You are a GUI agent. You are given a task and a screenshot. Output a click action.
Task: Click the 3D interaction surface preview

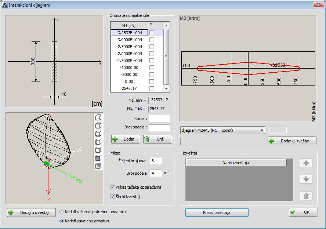point(50,158)
